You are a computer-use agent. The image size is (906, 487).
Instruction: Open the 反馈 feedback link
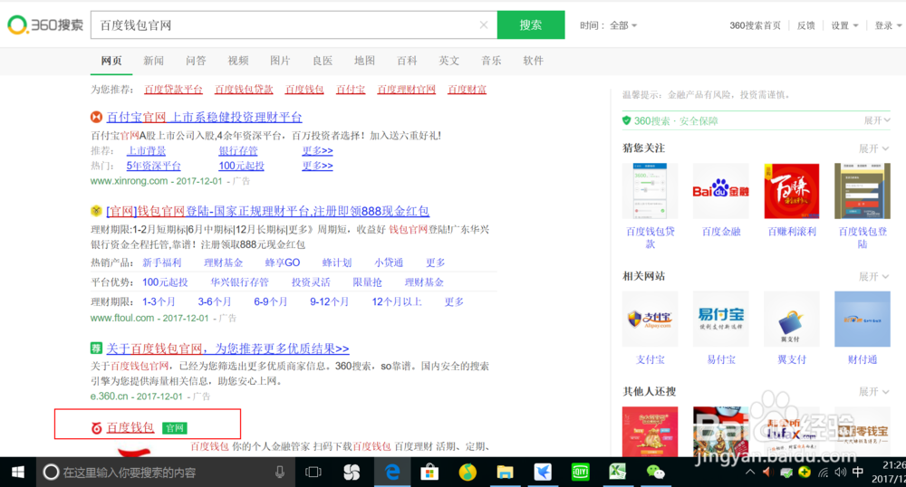(x=805, y=25)
